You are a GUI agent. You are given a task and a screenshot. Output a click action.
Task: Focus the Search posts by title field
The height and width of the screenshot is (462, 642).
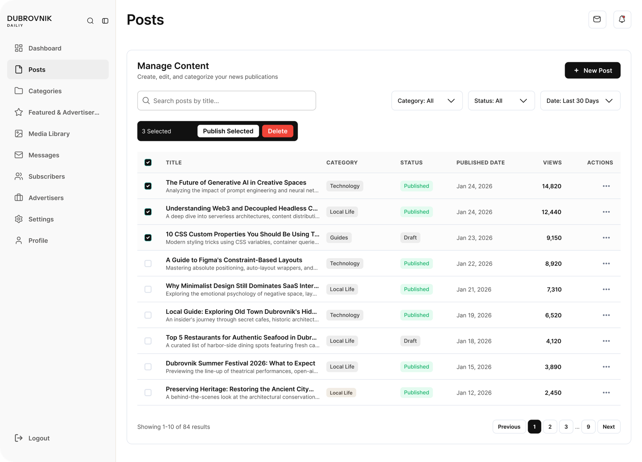pos(226,101)
